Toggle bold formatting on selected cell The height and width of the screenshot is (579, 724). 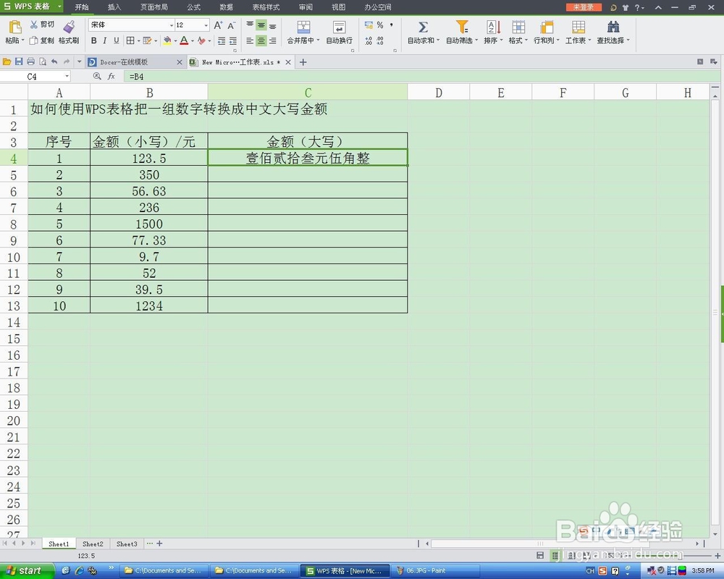point(93,41)
